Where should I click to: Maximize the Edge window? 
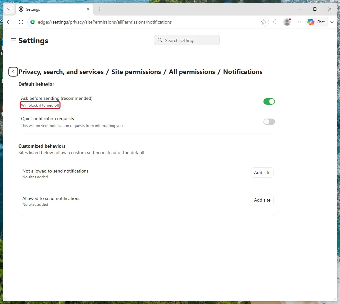click(315, 9)
